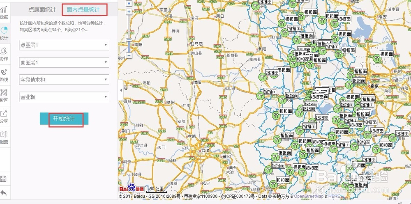This screenshot has height=204, width=411.
Task: Open the 面图层1 dropdown
Action: (x=64, y=62)
